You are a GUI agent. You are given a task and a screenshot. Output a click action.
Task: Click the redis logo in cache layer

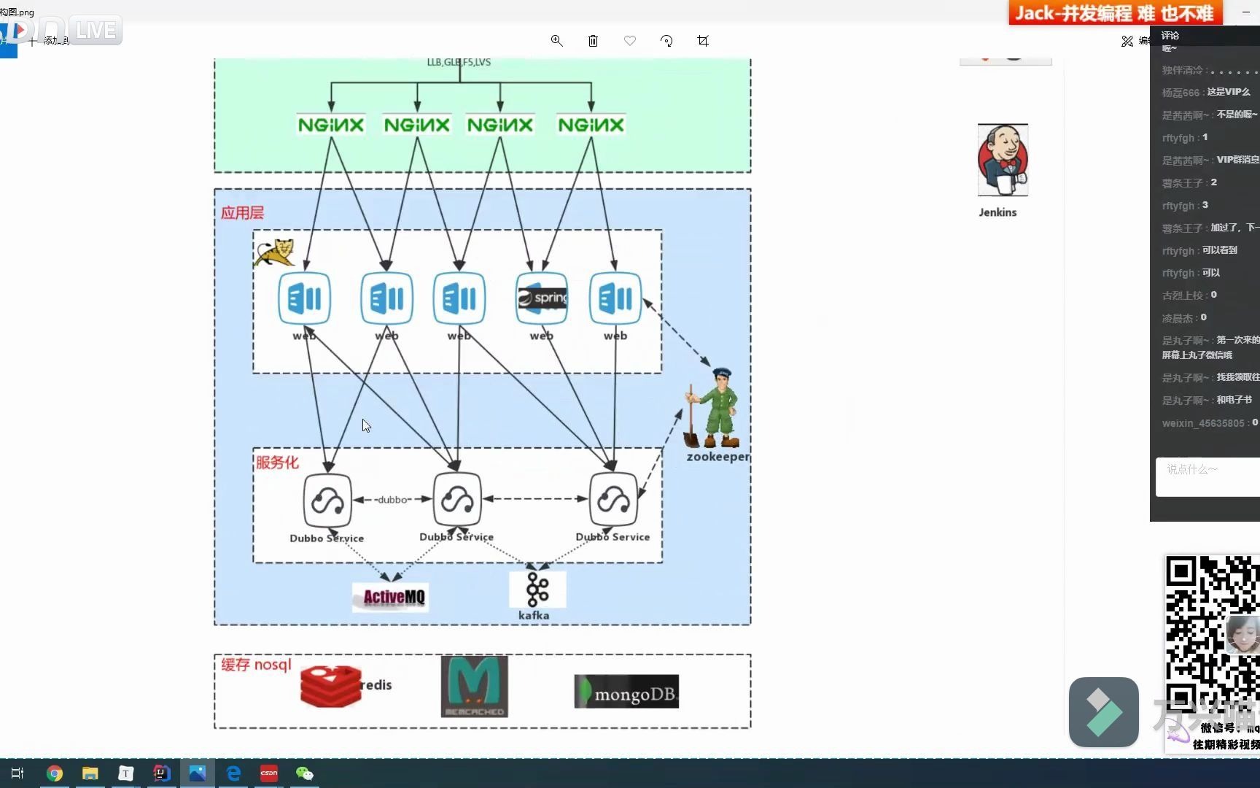(331, 686)
